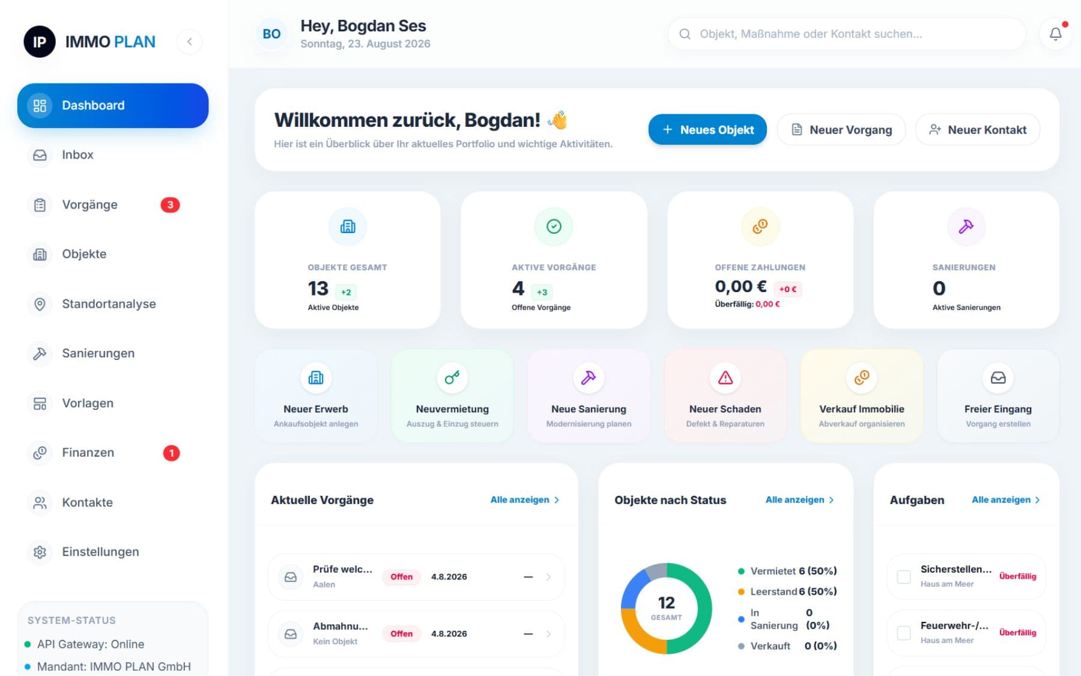This screenshot has width=1081, height=676.
Task: Collapse the sidebar with the chevron button
Action: [190, 41]
